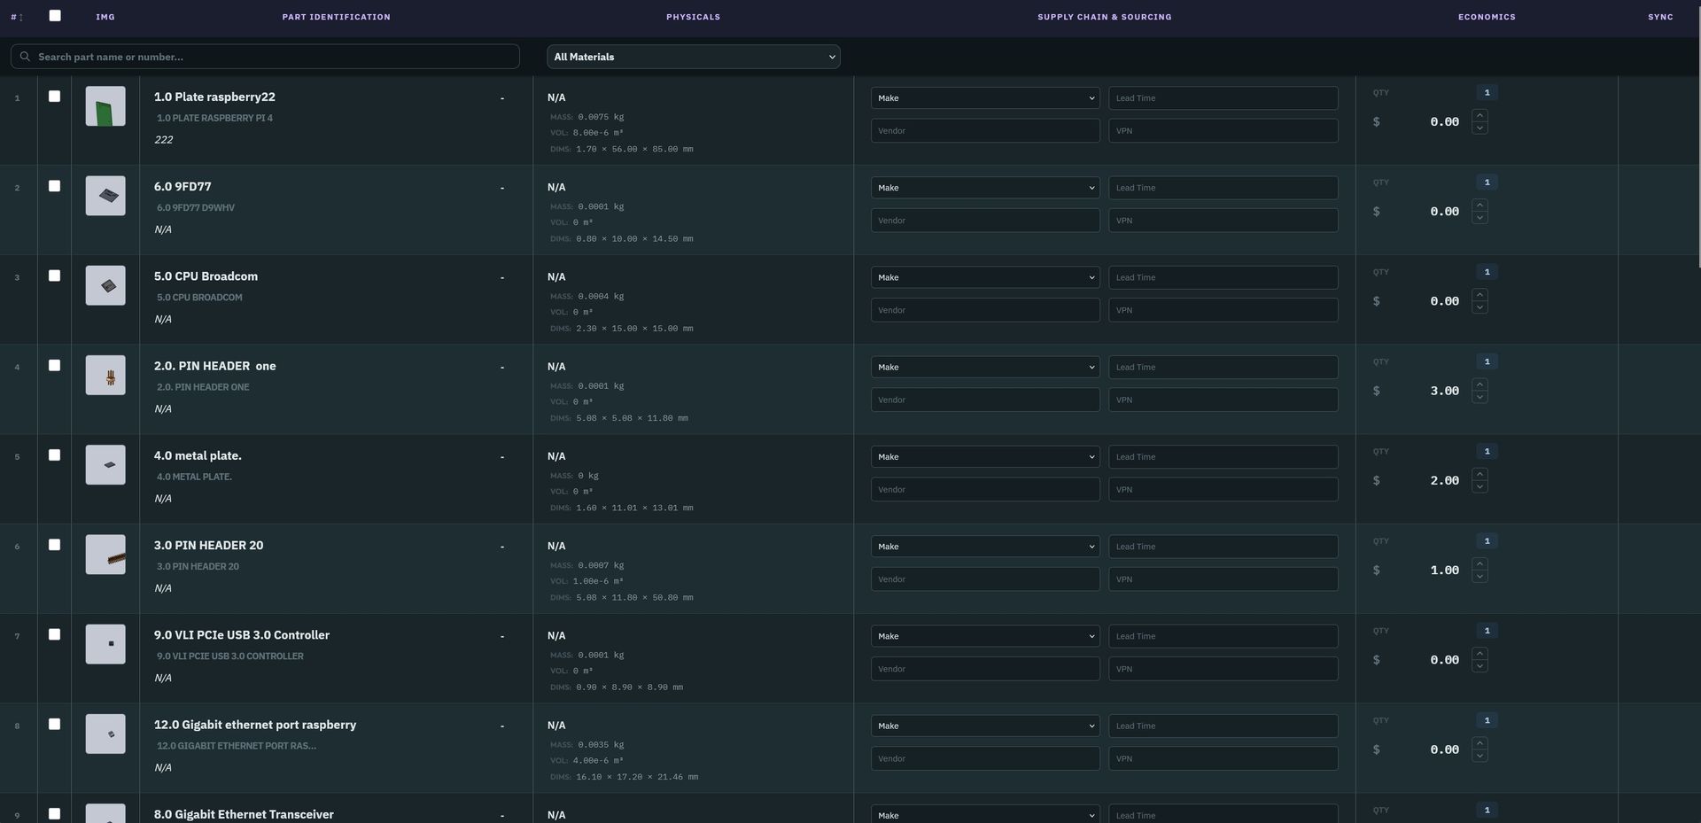Click the Supply Chain & Sourcing header

click(1104, 17)
